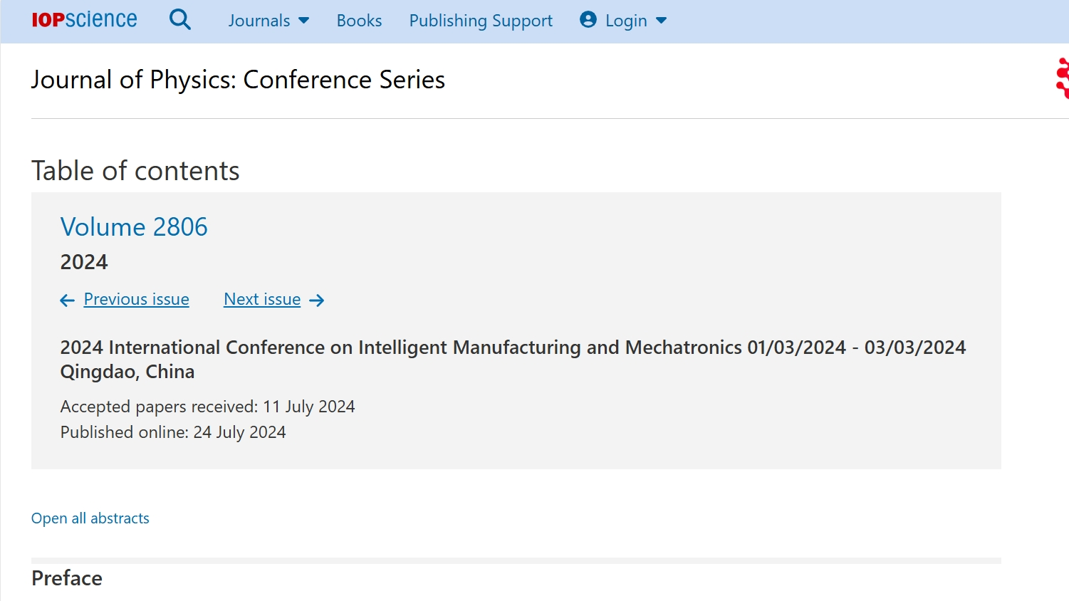Click the Preface section heading
Image resolution: width=1069 pixels, height=601 pixels.
coord(67,578)
